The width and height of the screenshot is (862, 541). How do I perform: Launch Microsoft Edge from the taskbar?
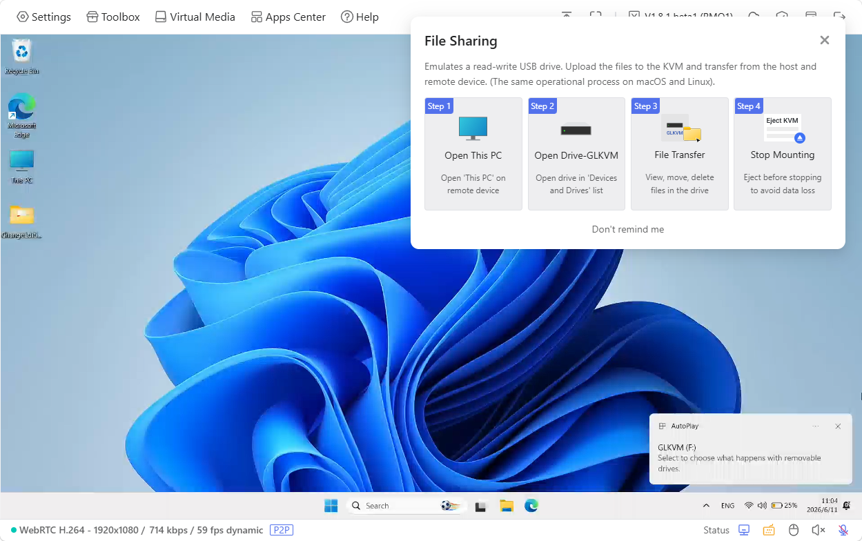click(531, 506)
